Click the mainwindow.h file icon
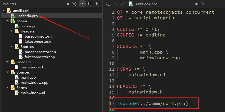This screenshot has height=112, width=225. point(17,67)
